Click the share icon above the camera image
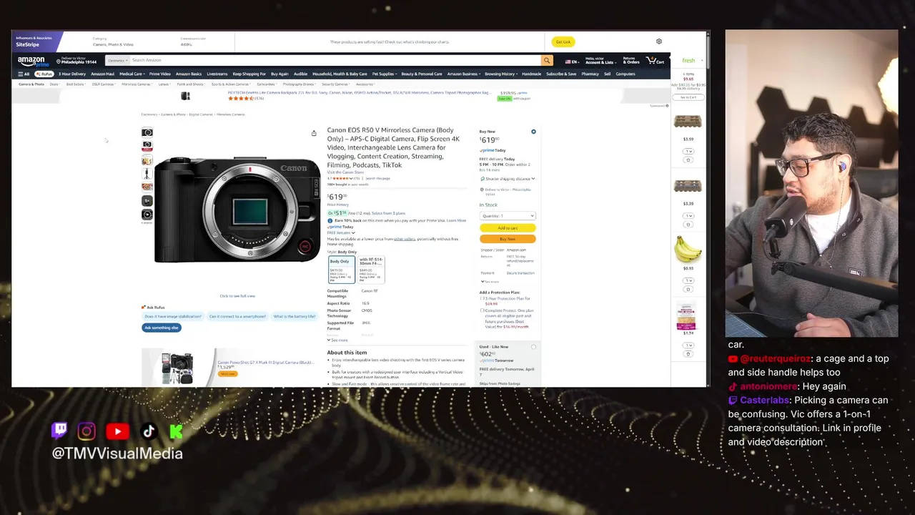 click(314, 133)
